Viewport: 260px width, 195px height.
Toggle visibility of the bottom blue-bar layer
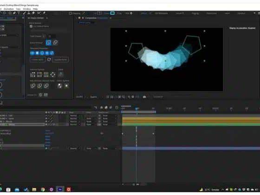coord(46,149)
